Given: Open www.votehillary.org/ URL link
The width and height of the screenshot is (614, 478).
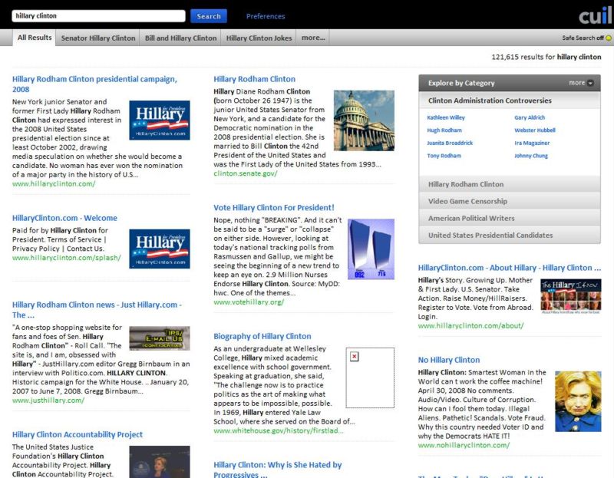Looking at the screenshot, I should [249, 302].
